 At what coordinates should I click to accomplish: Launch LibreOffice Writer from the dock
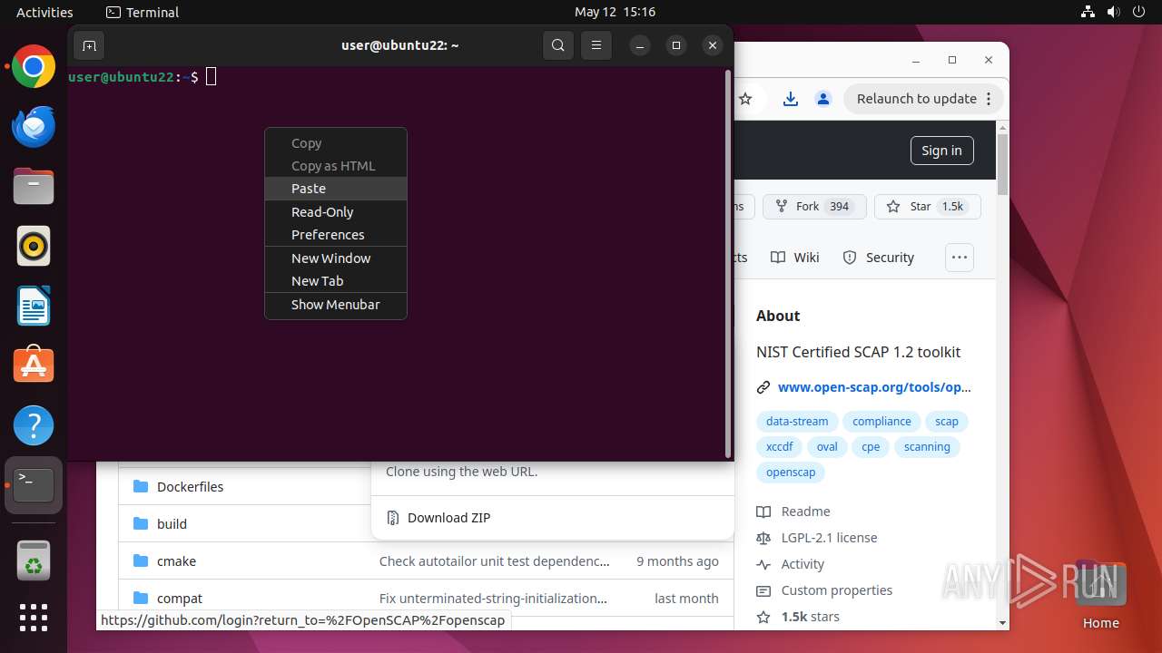pyautogui.click(x=34, y=306)
